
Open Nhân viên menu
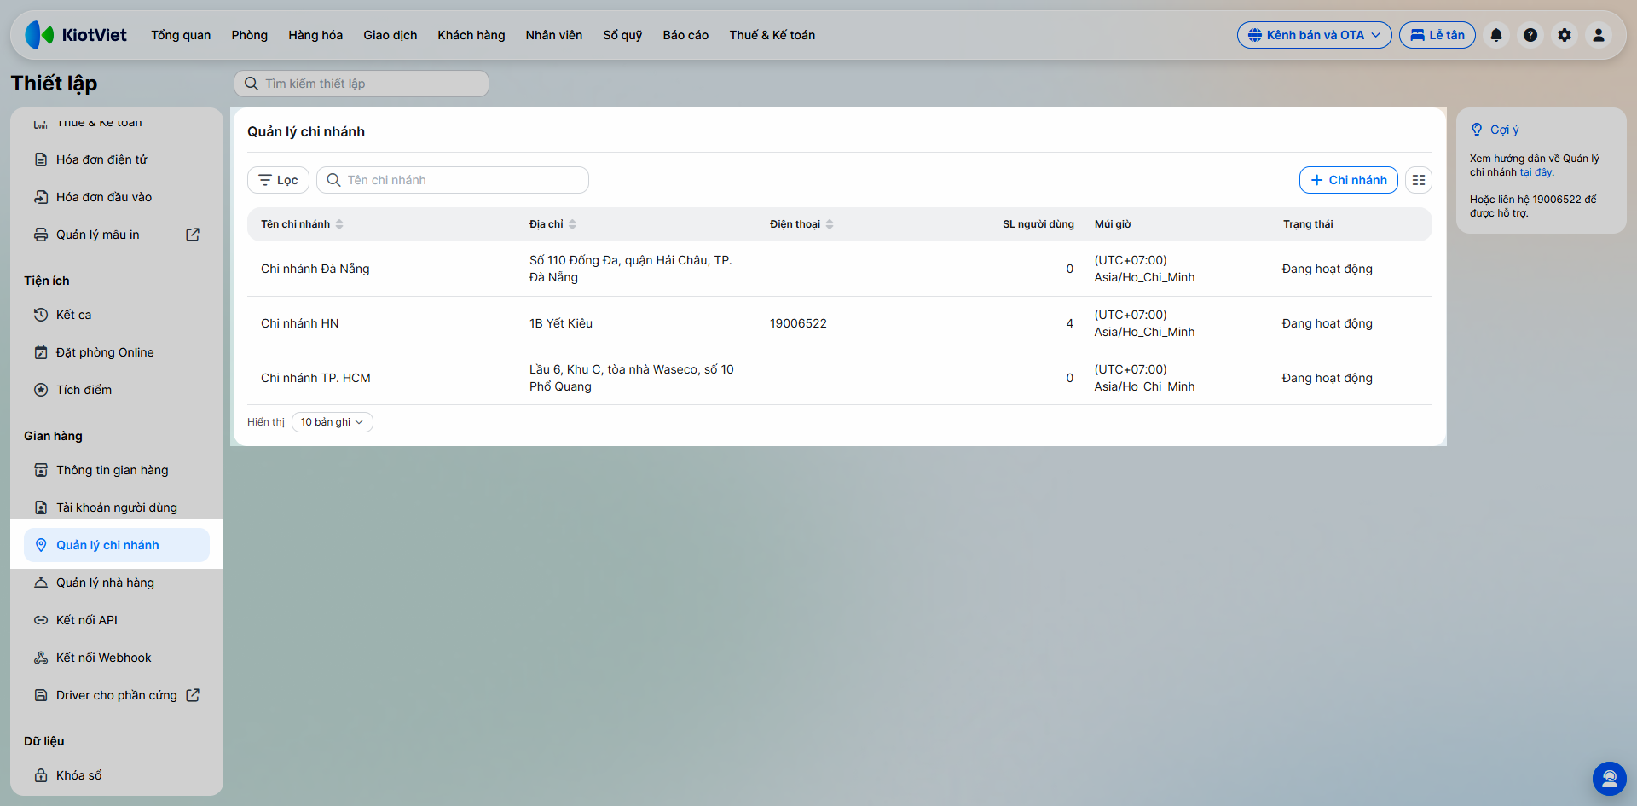[x=554, y=35]
